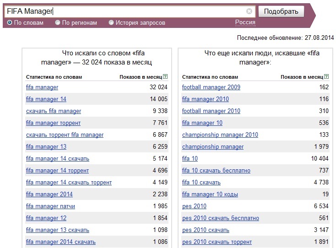Open 'fifa manager 14 скачать' link
336x248 pixels.
(58, 159)
